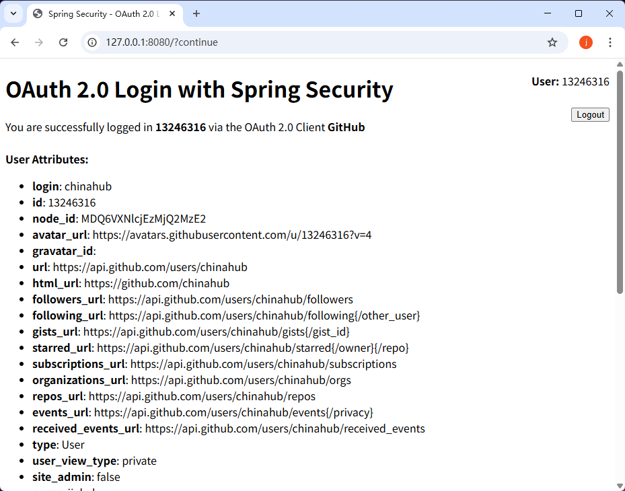The image size is (625, 491).
Task: Open a new browser tab
Action: (x=196, y=13)
